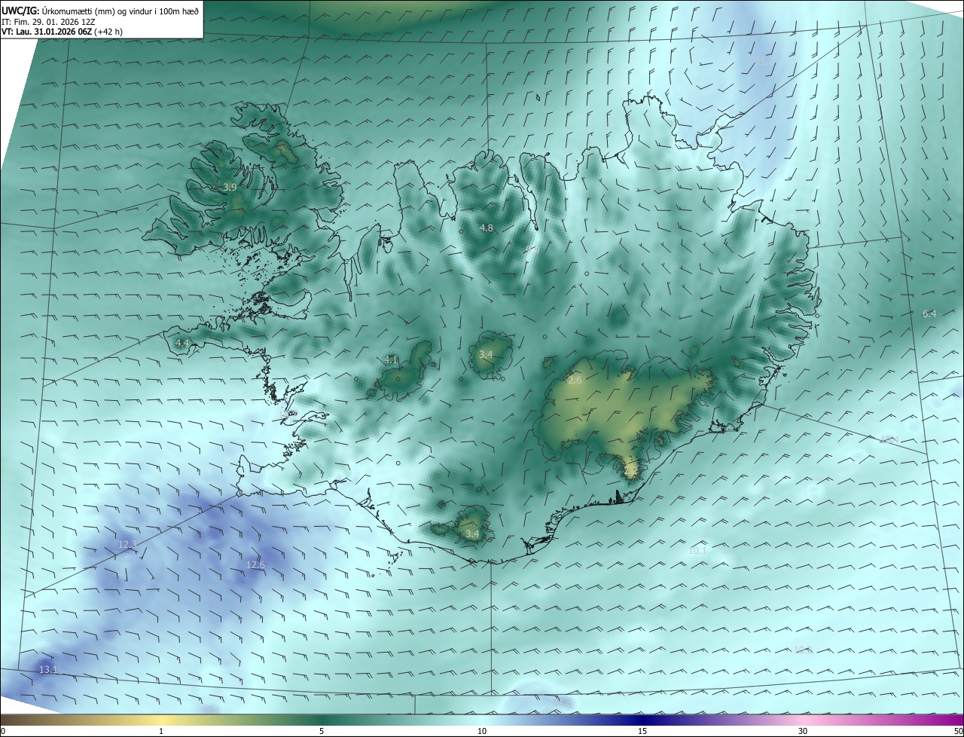Click the 4.8 value in northern Iceland
Viewport: 964px width, 737px height.
[x=487, y=228]
